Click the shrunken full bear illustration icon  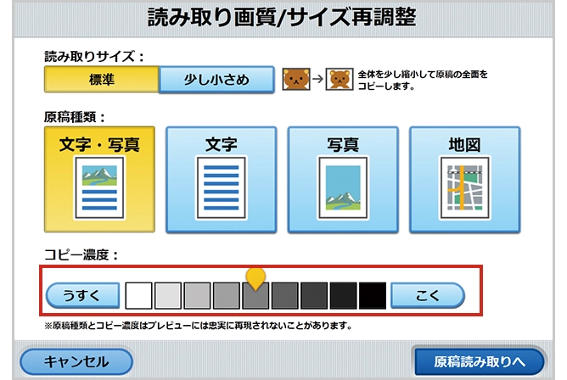(340, 79)
